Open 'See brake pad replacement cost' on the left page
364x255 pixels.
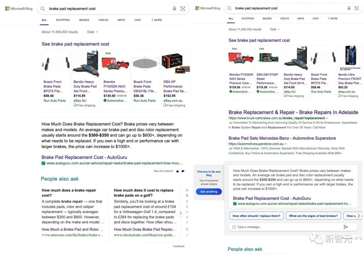tap(75, 44)
